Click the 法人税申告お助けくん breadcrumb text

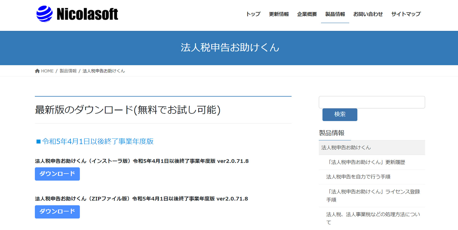pos(104,71)
